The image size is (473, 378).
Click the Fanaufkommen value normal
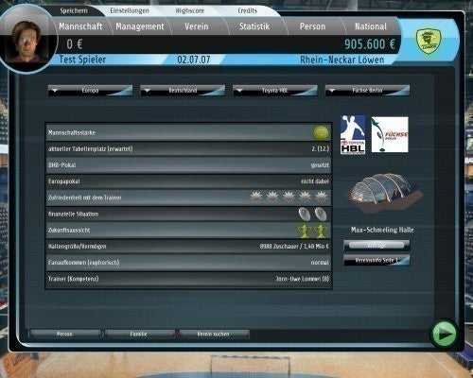click(x=320, y=263)
